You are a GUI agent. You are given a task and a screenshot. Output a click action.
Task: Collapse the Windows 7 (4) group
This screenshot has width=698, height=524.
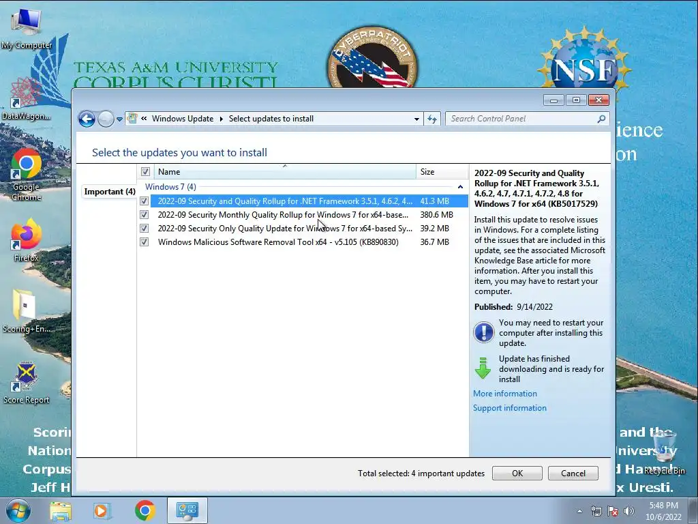point(460,187)
